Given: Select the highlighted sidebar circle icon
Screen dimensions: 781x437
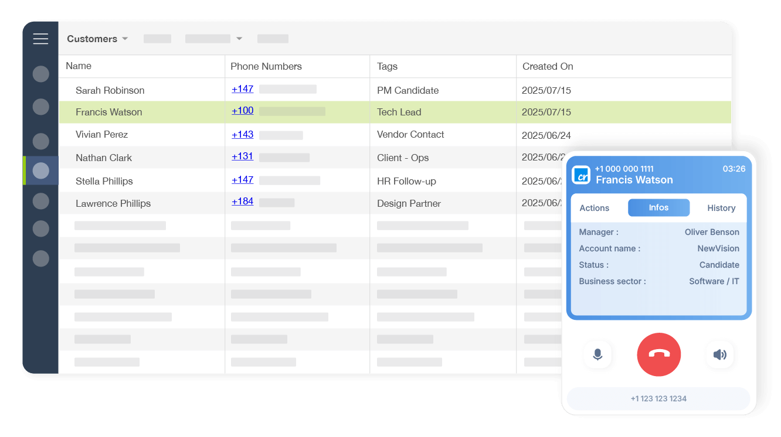Looking at the screenshot, I should coord(40,170).
